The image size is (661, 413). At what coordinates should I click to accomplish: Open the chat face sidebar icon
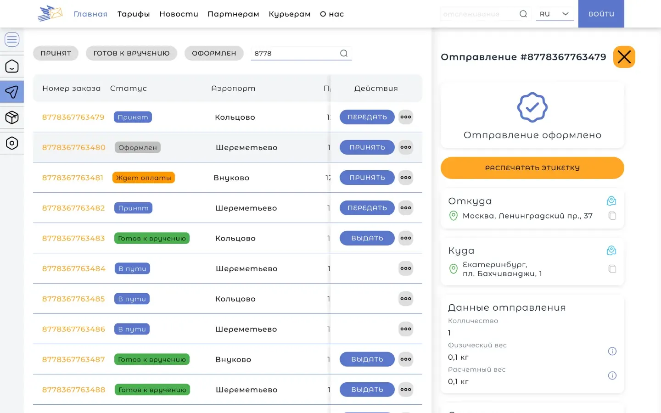[12, 66]
